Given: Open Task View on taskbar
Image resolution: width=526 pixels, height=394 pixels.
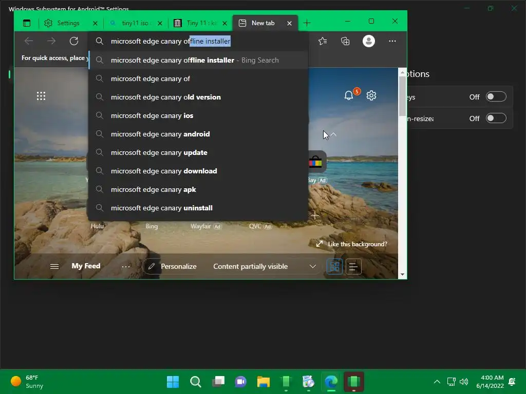Looking at the screenshot, I should (x=218, y=382).
